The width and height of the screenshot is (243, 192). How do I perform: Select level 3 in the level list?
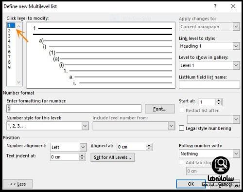coord(9,36)
